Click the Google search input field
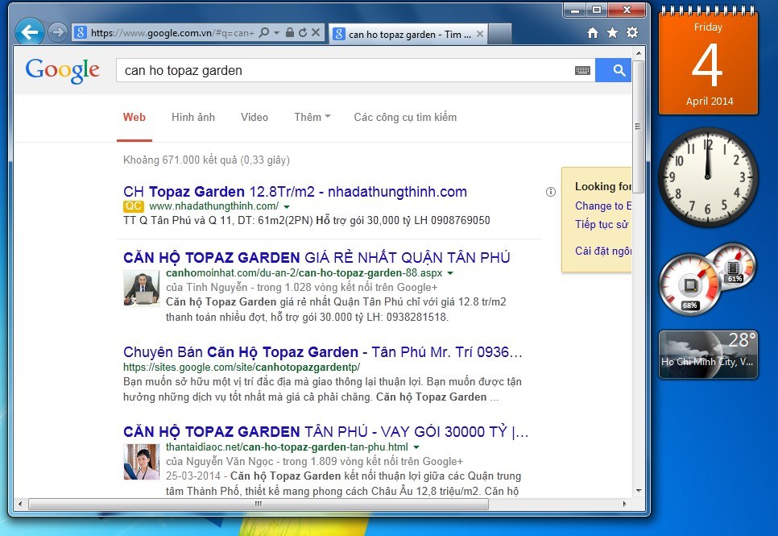The image size is (778, 536). click(x=347, y=71)
